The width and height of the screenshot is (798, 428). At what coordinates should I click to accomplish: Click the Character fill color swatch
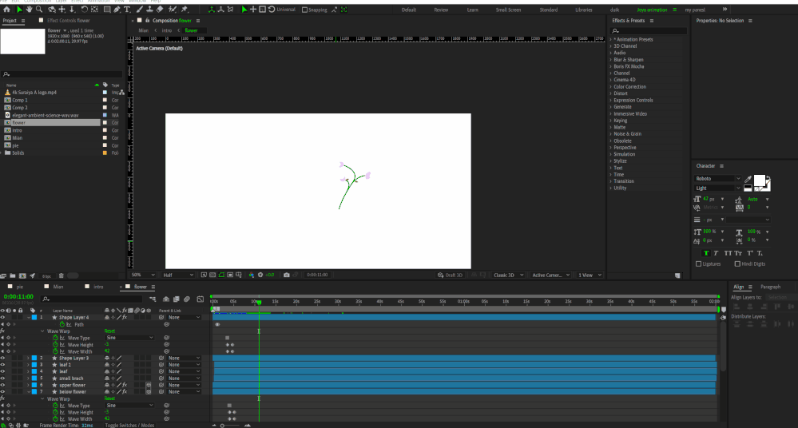pyautogui.click(x=760, y=180)
